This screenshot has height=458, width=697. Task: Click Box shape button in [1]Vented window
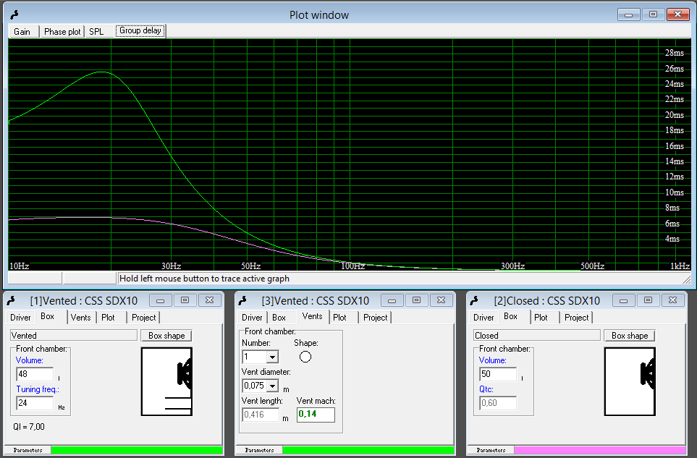click(x=166, y=336)
